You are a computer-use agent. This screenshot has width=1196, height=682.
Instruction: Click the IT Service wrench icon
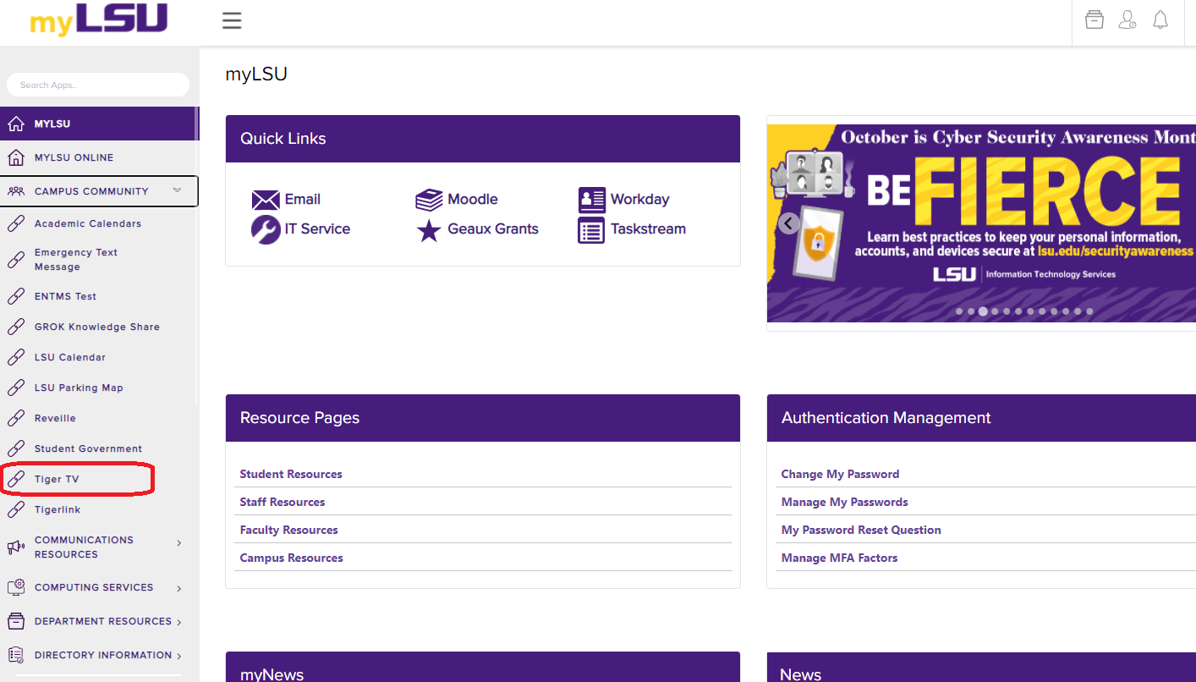266,229
